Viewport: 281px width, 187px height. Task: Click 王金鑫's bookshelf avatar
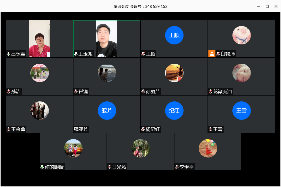40,110
